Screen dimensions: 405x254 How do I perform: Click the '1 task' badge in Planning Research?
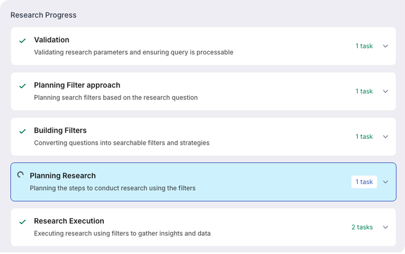pyautogui.click(x=364, y=182)
